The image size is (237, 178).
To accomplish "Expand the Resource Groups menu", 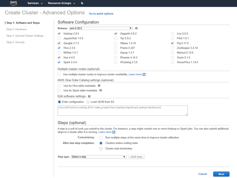I will (61, 3).
